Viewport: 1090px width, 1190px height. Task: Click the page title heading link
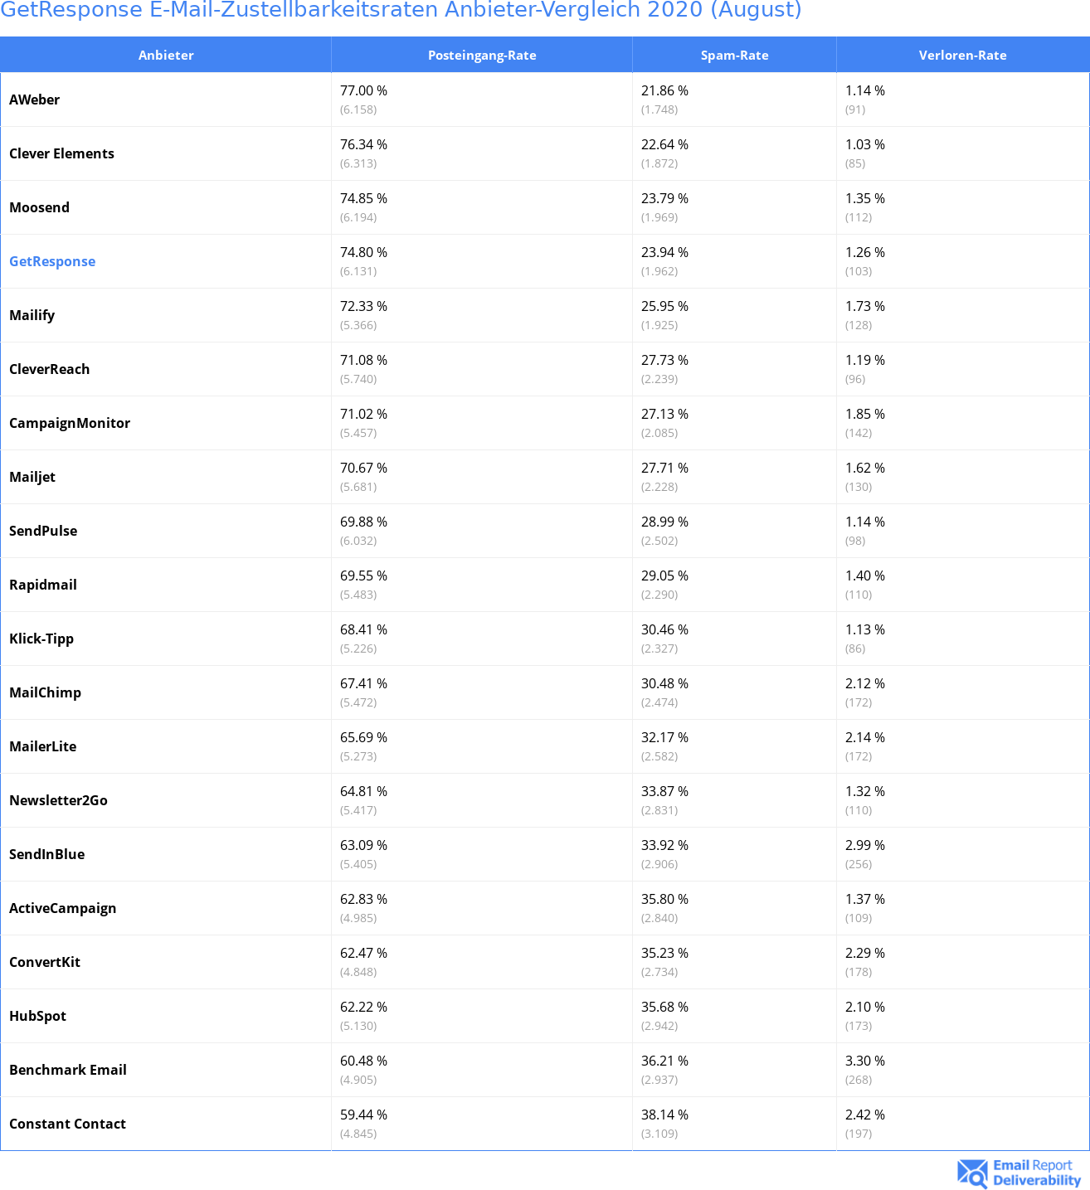point(401,10)
